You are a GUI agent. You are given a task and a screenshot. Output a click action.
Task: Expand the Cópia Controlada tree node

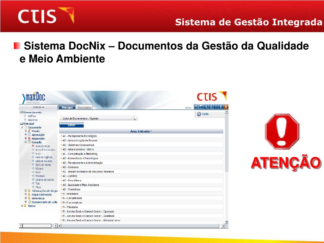pyautogui.click(x=26, y=194)
